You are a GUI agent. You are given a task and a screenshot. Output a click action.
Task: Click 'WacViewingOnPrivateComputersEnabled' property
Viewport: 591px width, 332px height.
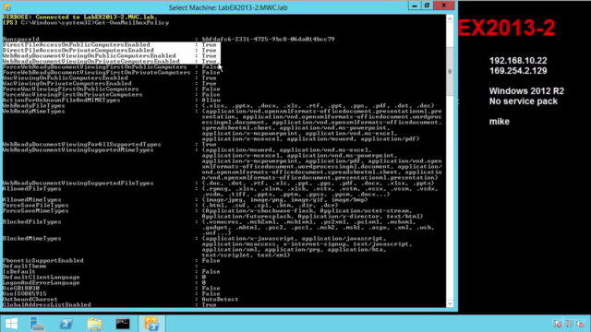[67, 83]
